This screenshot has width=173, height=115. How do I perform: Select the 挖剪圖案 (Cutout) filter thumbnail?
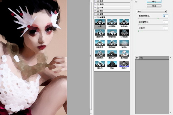[112, 23]
